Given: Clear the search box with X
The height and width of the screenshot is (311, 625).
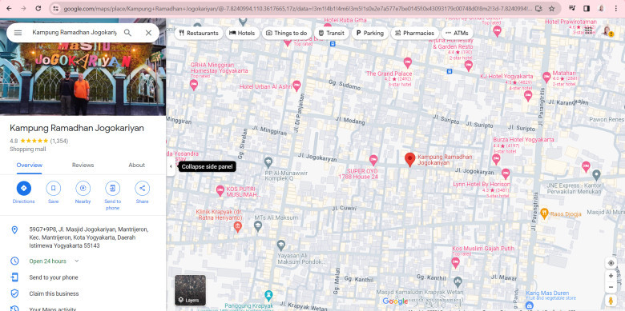Looking at the screenshot, I should tap(148, 33).
